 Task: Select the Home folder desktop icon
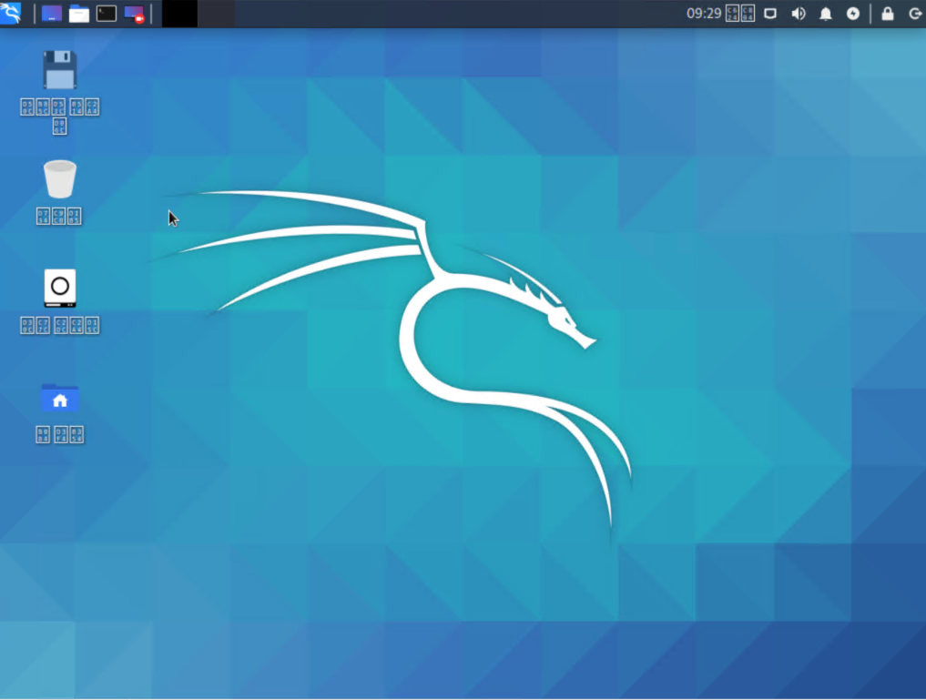(60, 399)
